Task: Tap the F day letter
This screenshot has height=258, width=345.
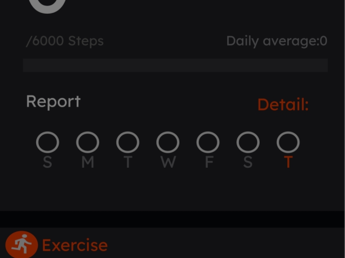Action: (209, 163)
